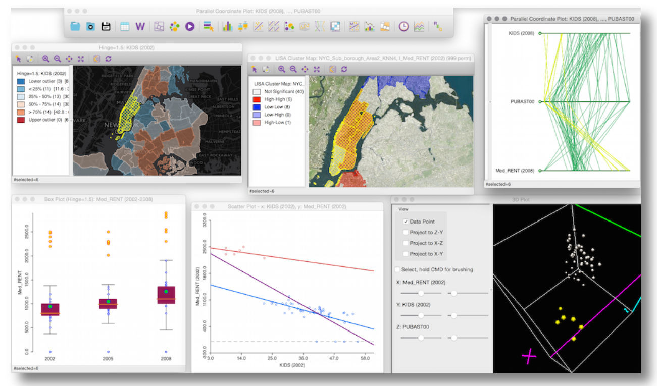Screen dimensions: 657x386
Task: Open the Time clock icon
Action: pyautogui.click(x=403, y=27)
